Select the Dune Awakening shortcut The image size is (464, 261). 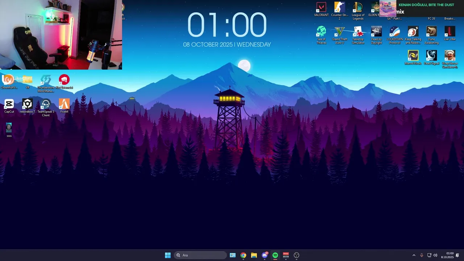[431, 35]
